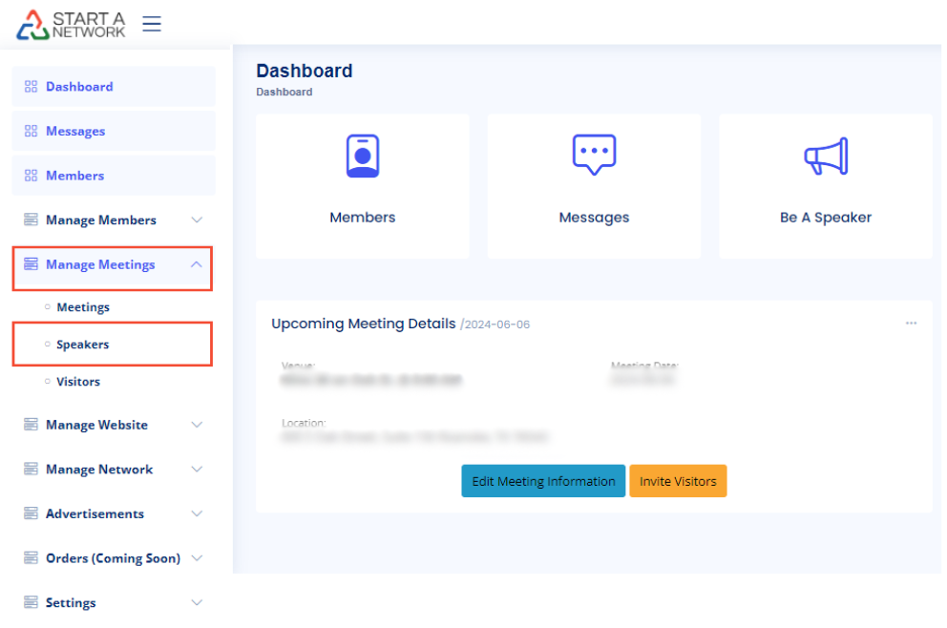Click the icon beside Manage Website
Viewport: 947px width, 628px height.
point(31,425)
